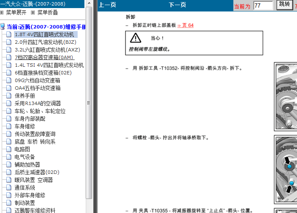
Task: Open 车身内部装配 section
Action: click(x=30, y=119)
